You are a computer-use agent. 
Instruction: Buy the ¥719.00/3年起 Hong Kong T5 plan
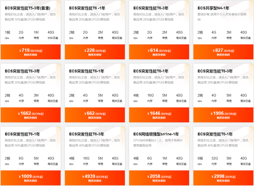tap(30, 52)
